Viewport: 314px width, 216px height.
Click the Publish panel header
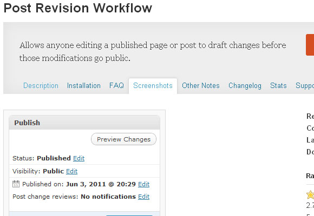click(84, 123)
